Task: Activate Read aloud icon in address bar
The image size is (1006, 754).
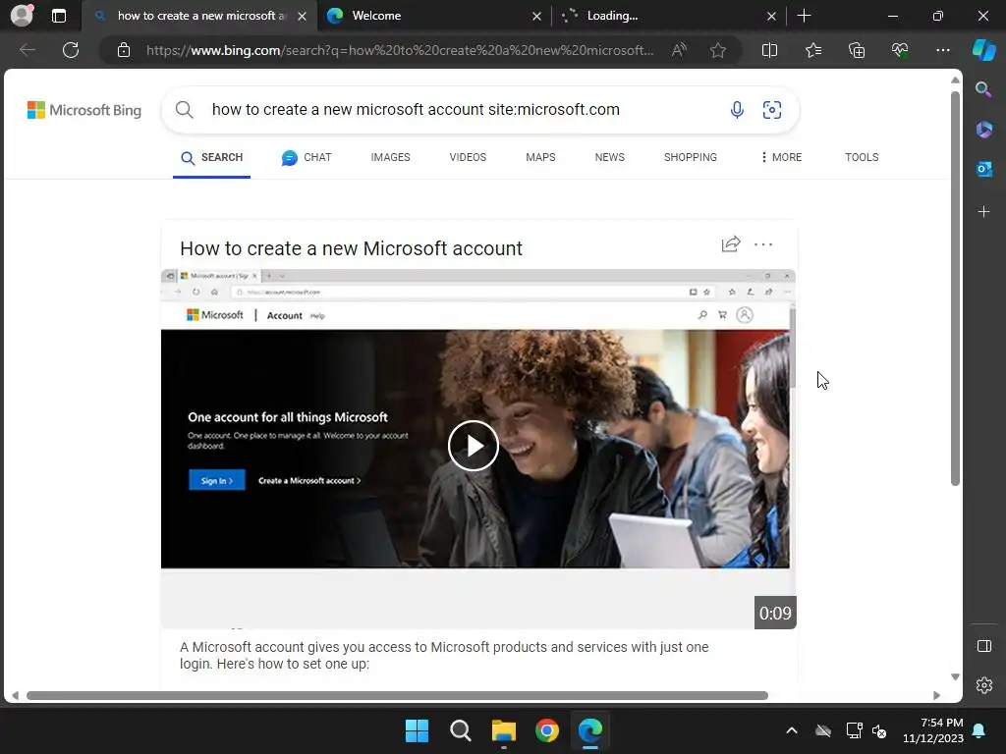Action: click(679, 50)
